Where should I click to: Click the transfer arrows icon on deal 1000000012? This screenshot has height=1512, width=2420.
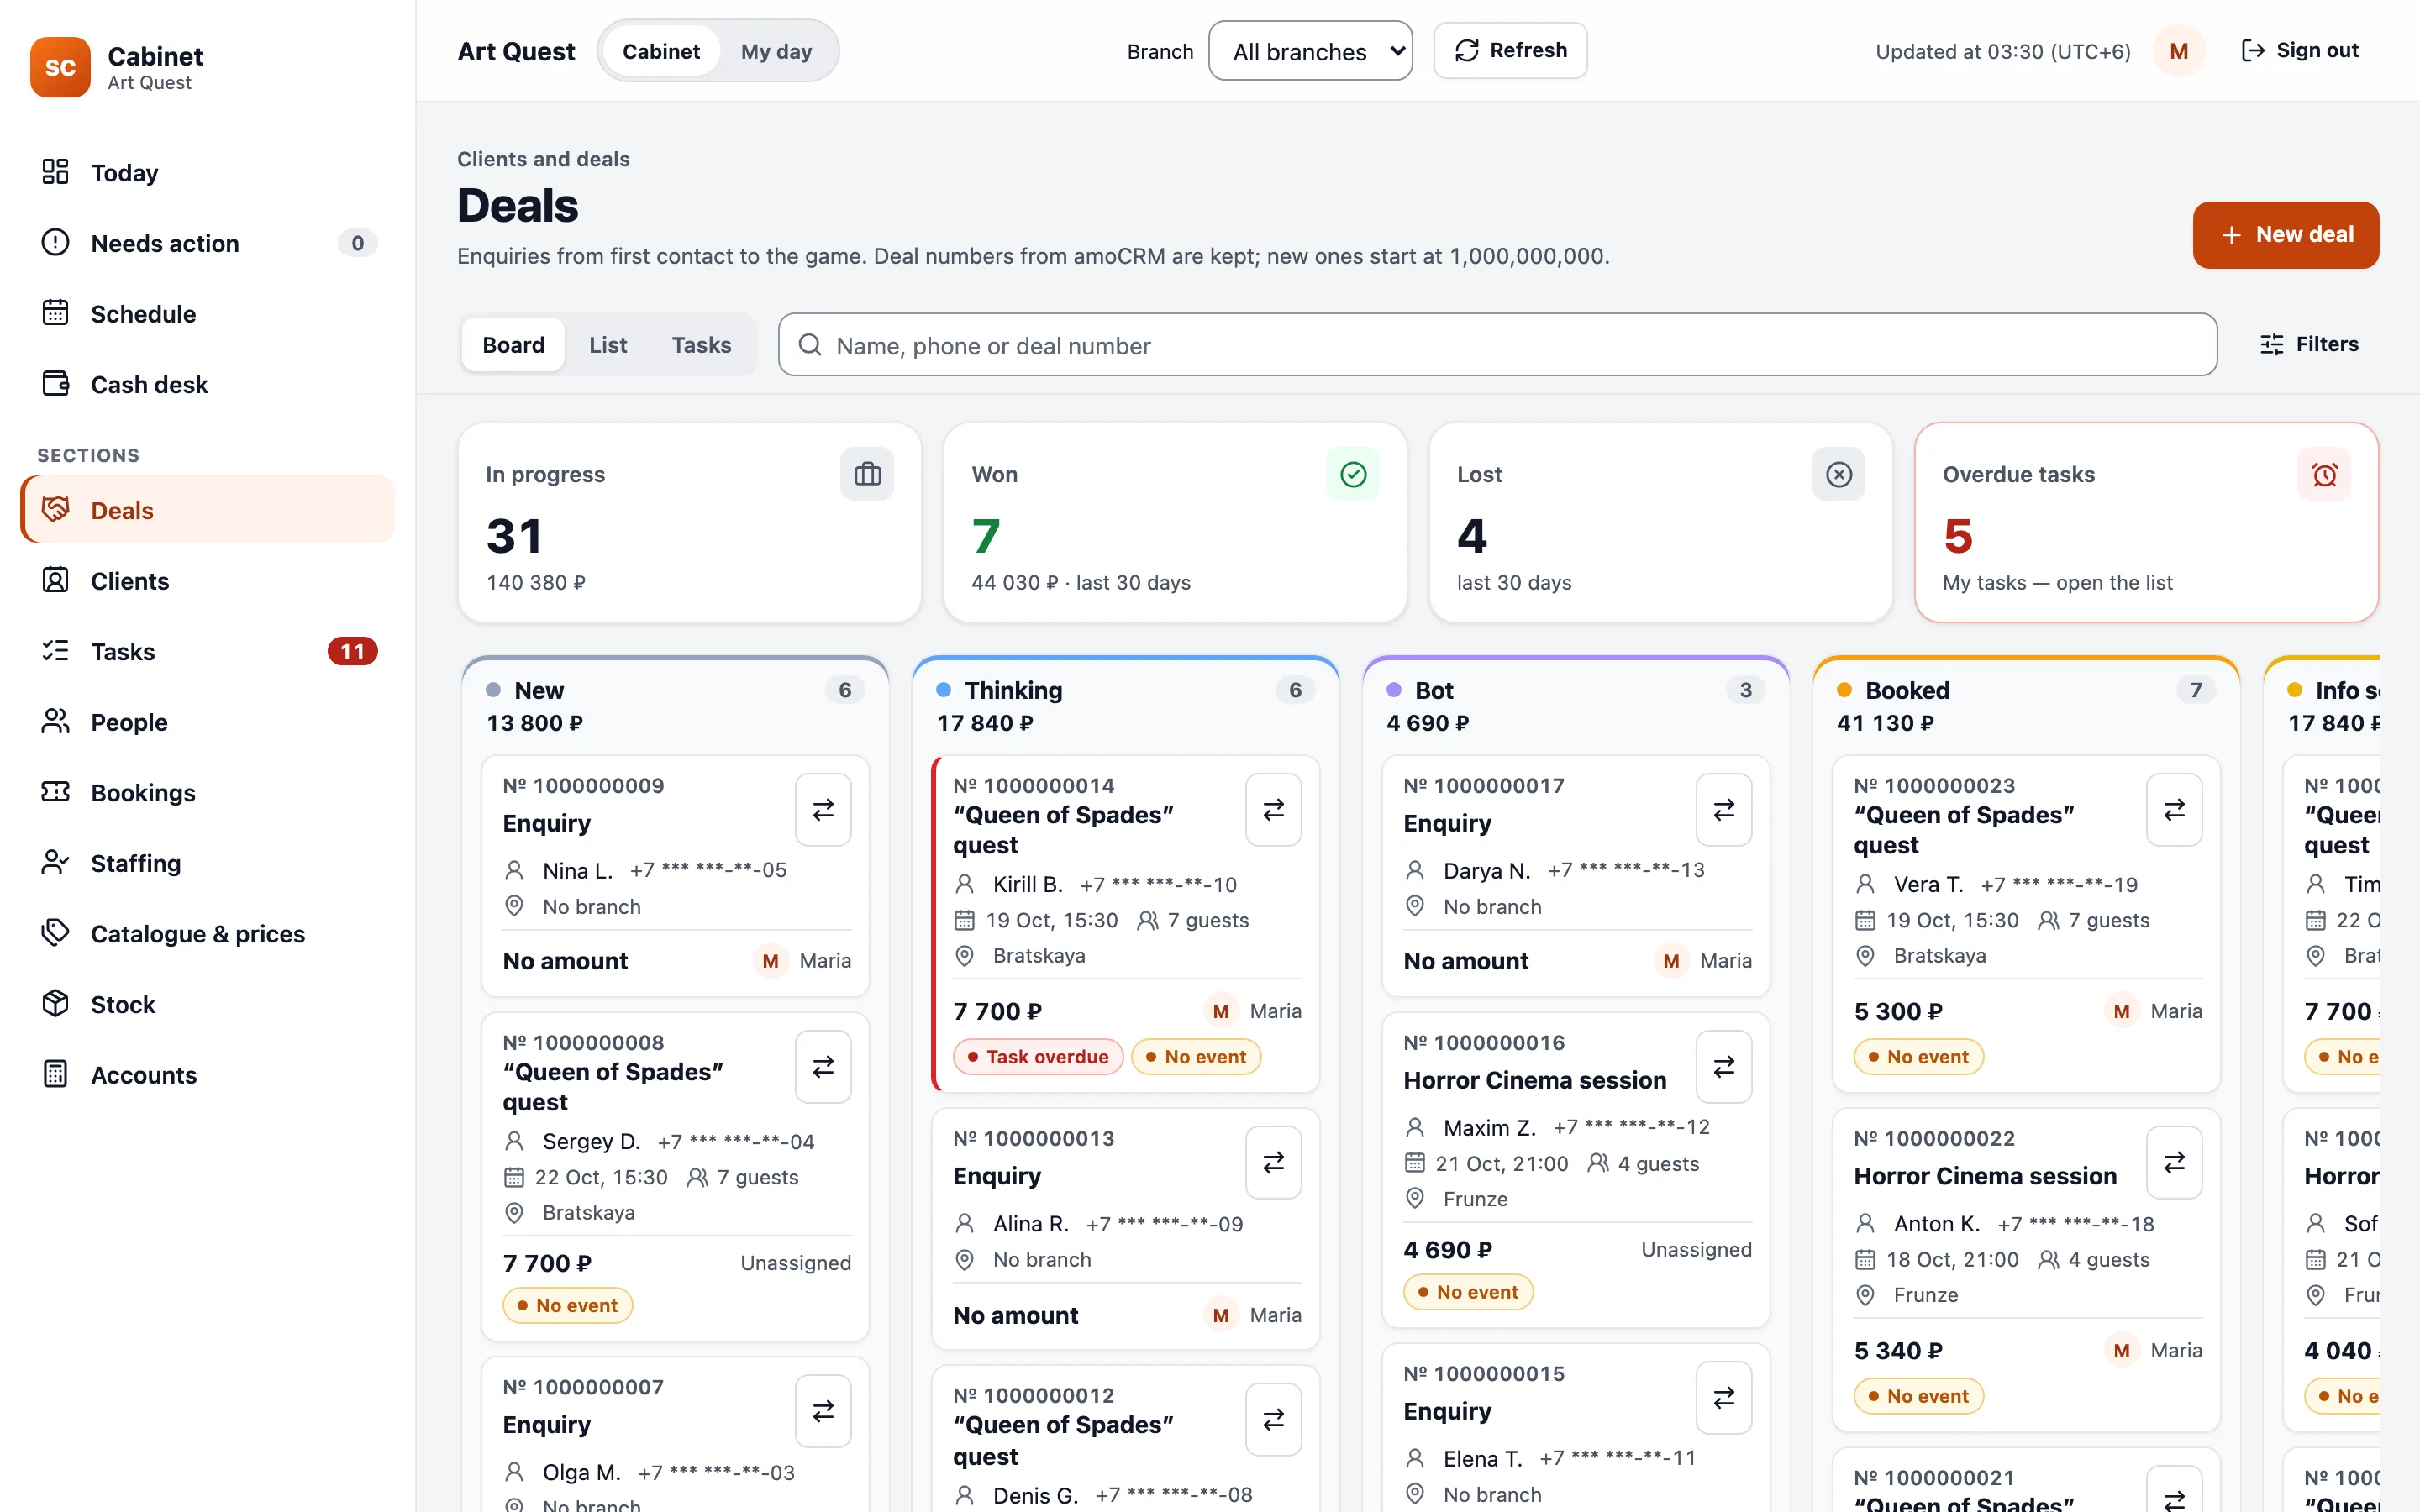tap(1273, 1420)
